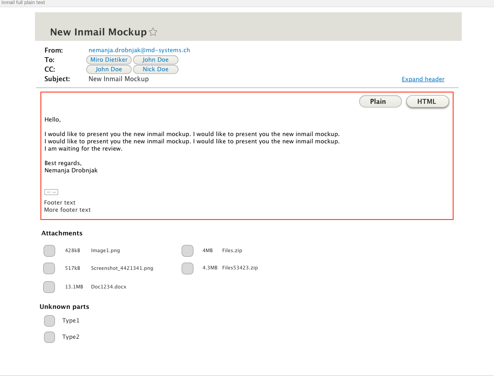Switch to Plain text view

coord(380,102)
